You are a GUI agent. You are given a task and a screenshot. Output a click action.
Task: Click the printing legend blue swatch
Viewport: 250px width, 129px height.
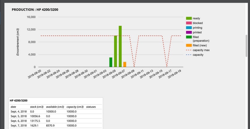pos(189,28)
